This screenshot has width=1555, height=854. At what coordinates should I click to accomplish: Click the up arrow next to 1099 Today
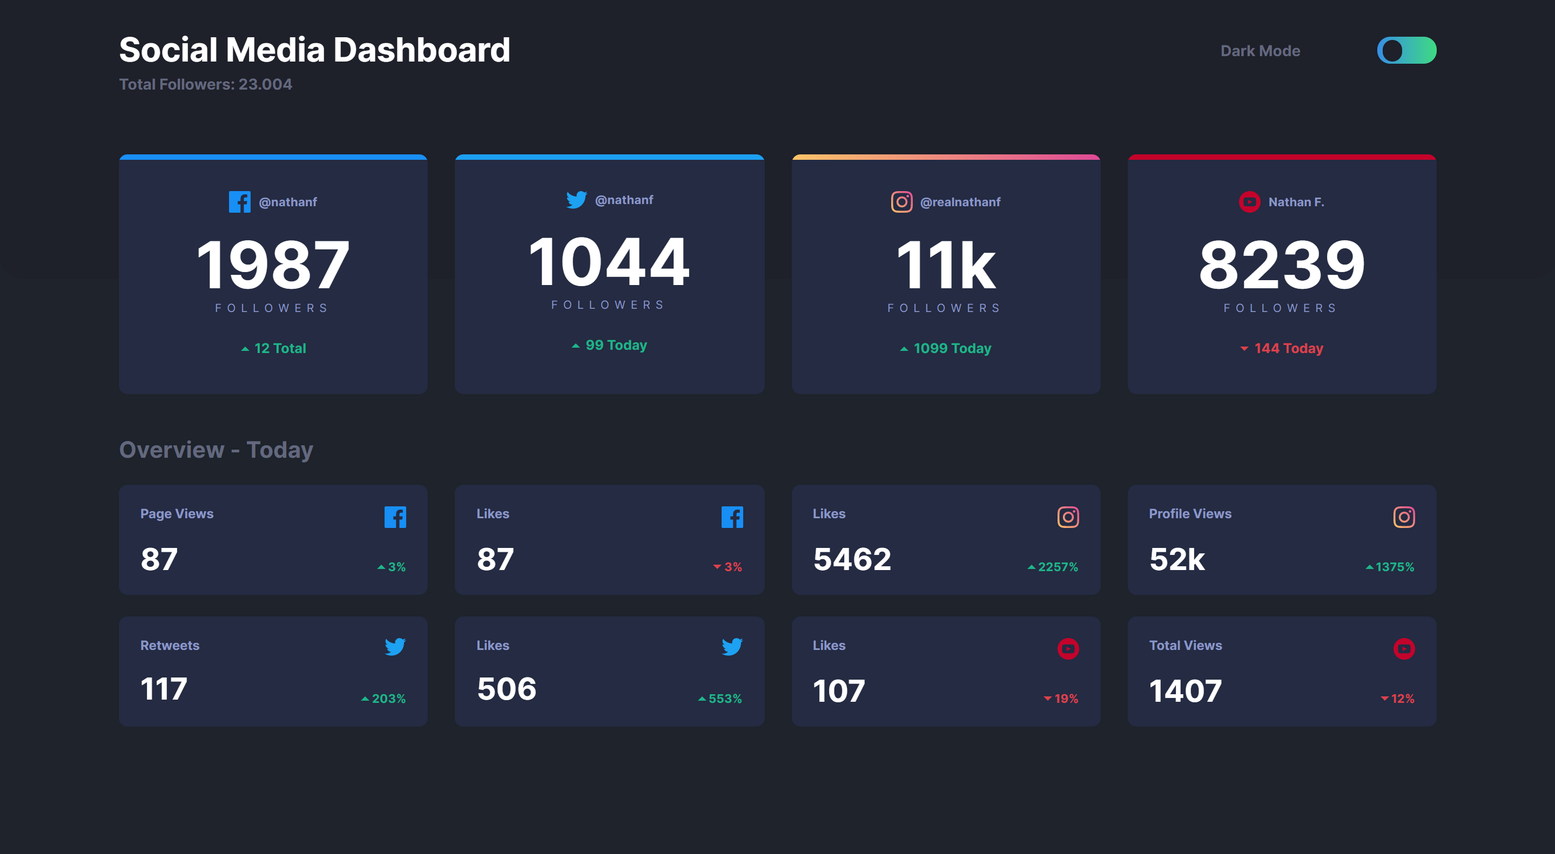[904, 349]
